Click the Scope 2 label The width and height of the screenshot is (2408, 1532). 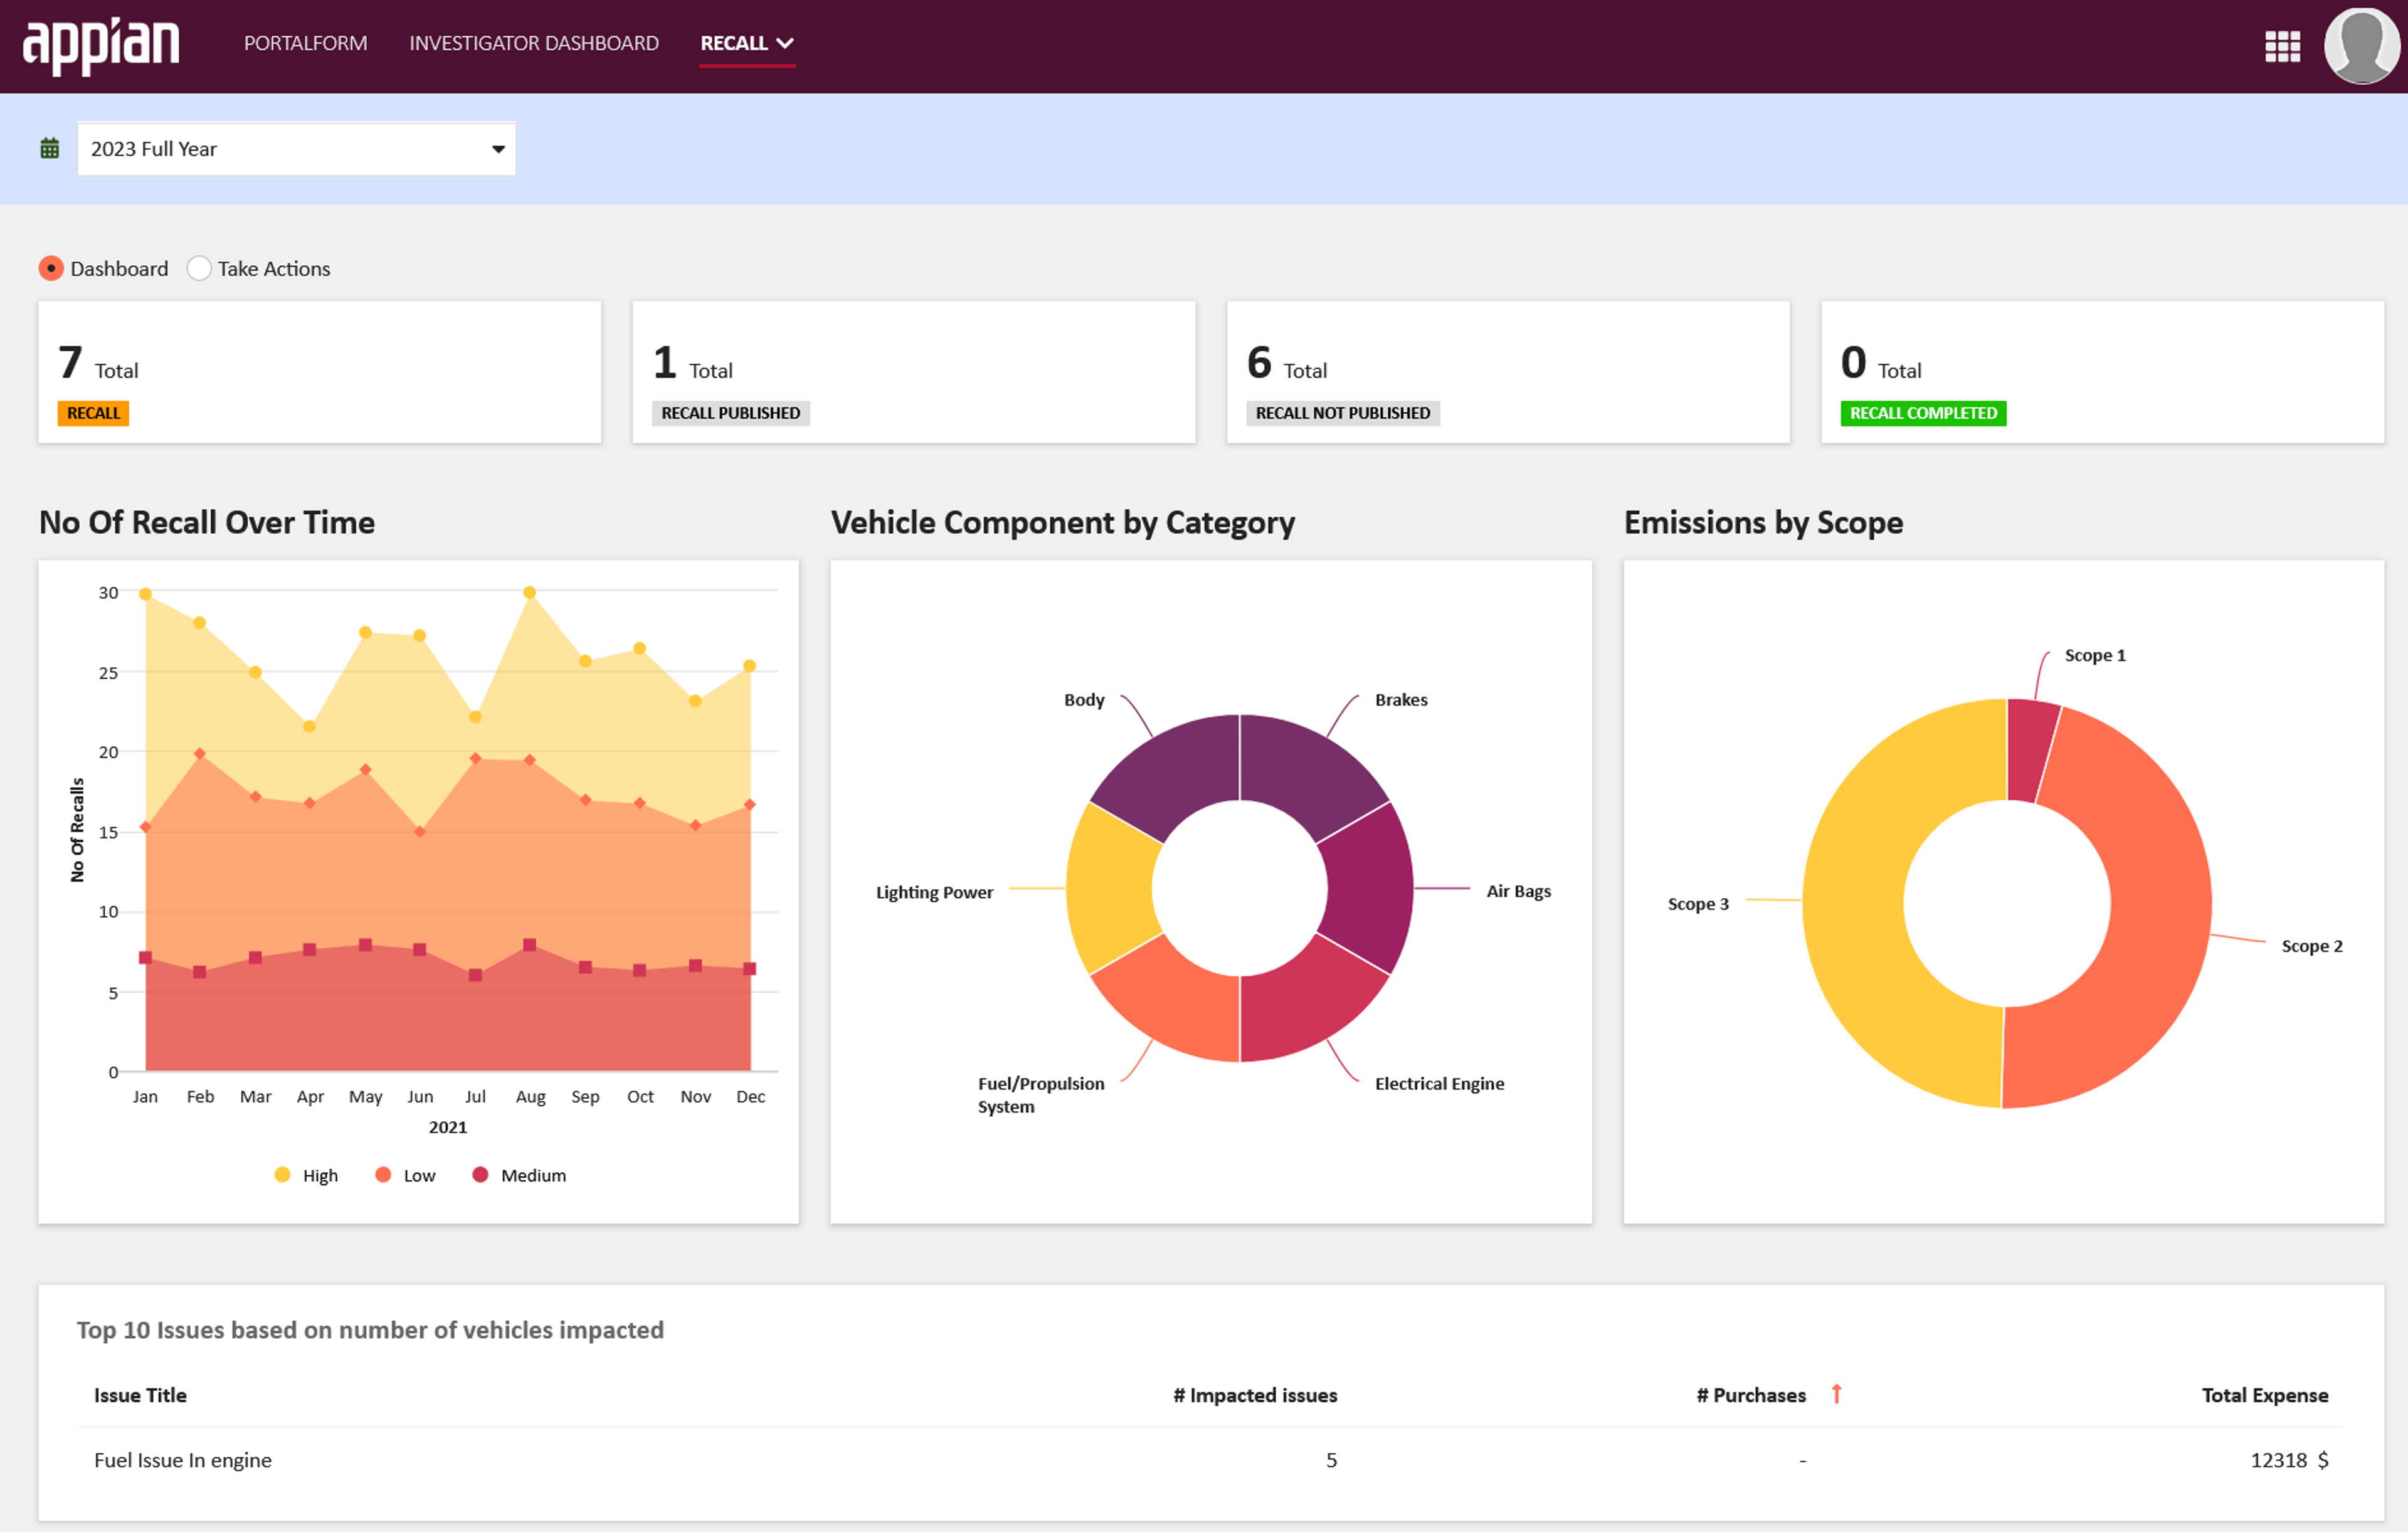(2311, 946)
